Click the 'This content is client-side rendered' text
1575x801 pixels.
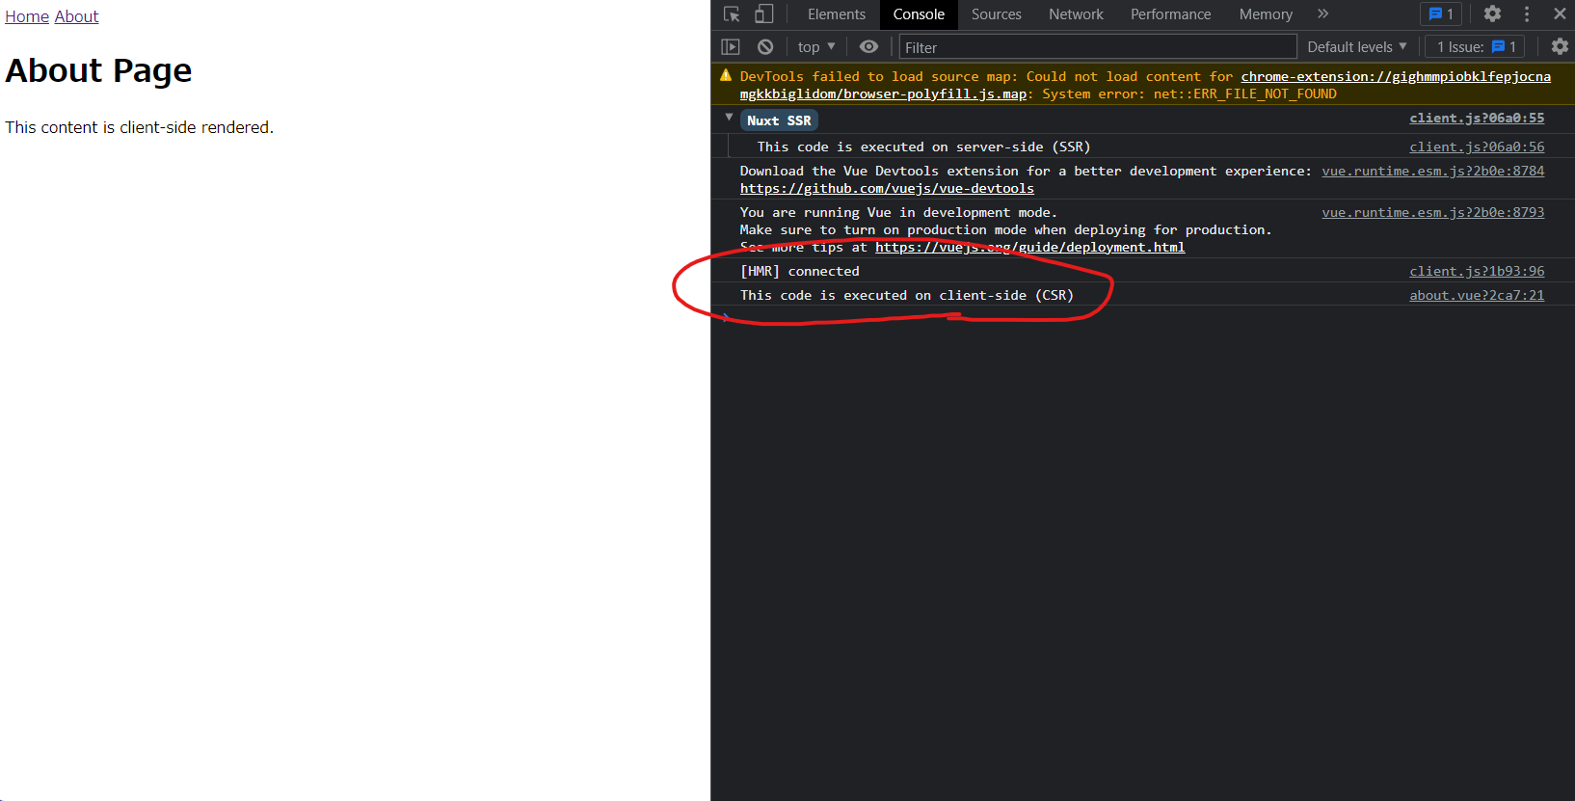(x=139, y=127)
